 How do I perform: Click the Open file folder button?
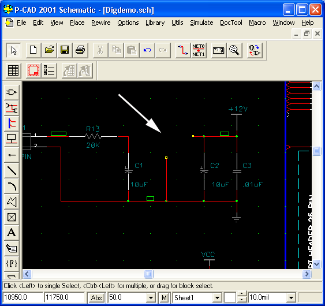coord(49,50)
